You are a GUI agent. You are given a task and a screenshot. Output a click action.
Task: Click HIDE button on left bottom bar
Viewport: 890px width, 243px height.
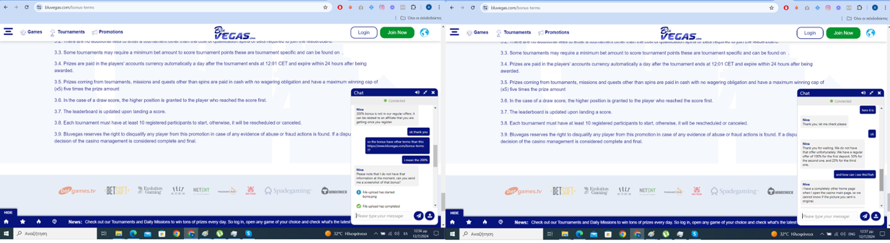click(x=8, y=212)
